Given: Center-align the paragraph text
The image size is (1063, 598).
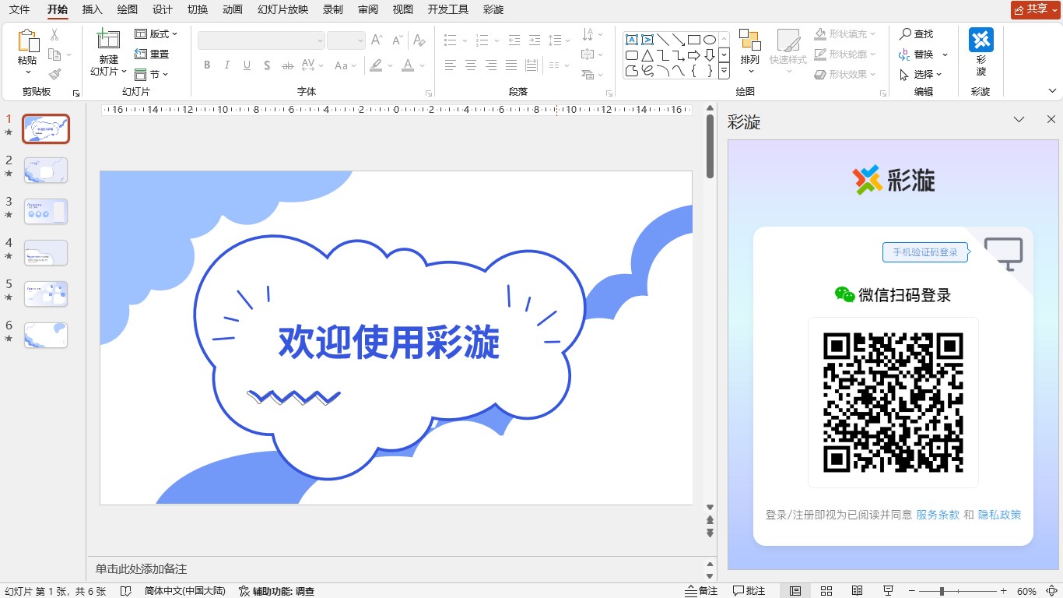Looking at the screenshot, I should coord(471,65).
